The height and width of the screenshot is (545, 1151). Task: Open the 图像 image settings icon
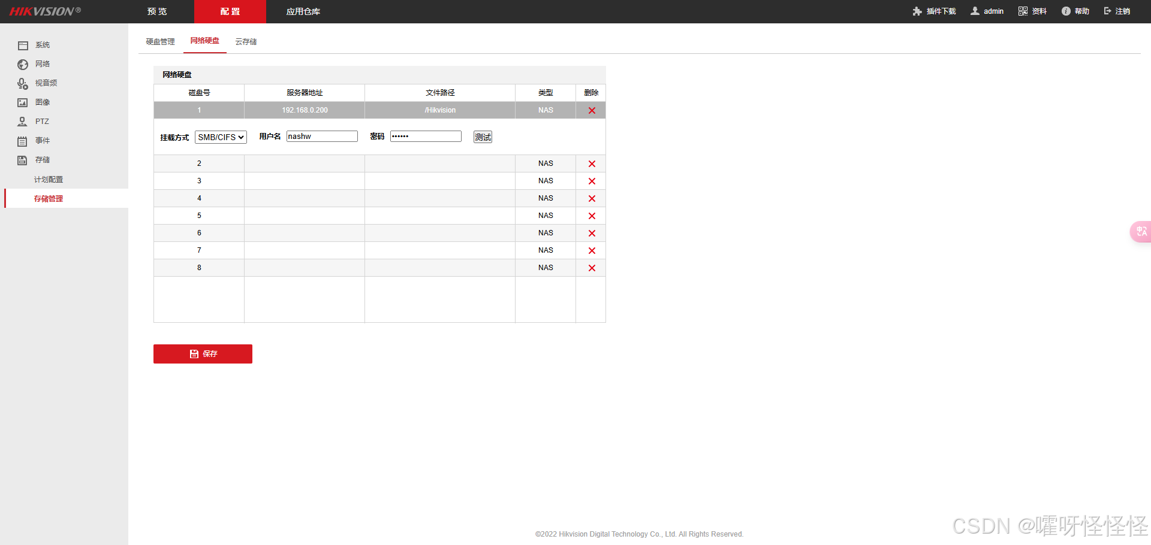coord(23,103)
